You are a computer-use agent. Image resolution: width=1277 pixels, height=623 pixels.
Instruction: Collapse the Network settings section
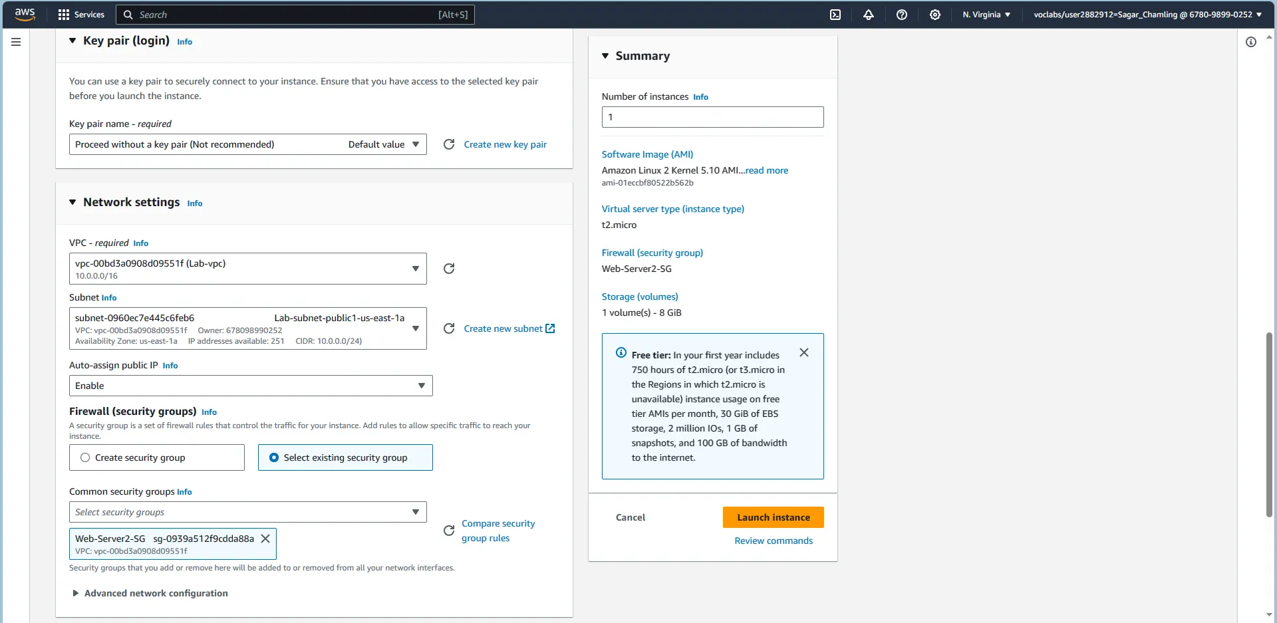pos(72,202)
